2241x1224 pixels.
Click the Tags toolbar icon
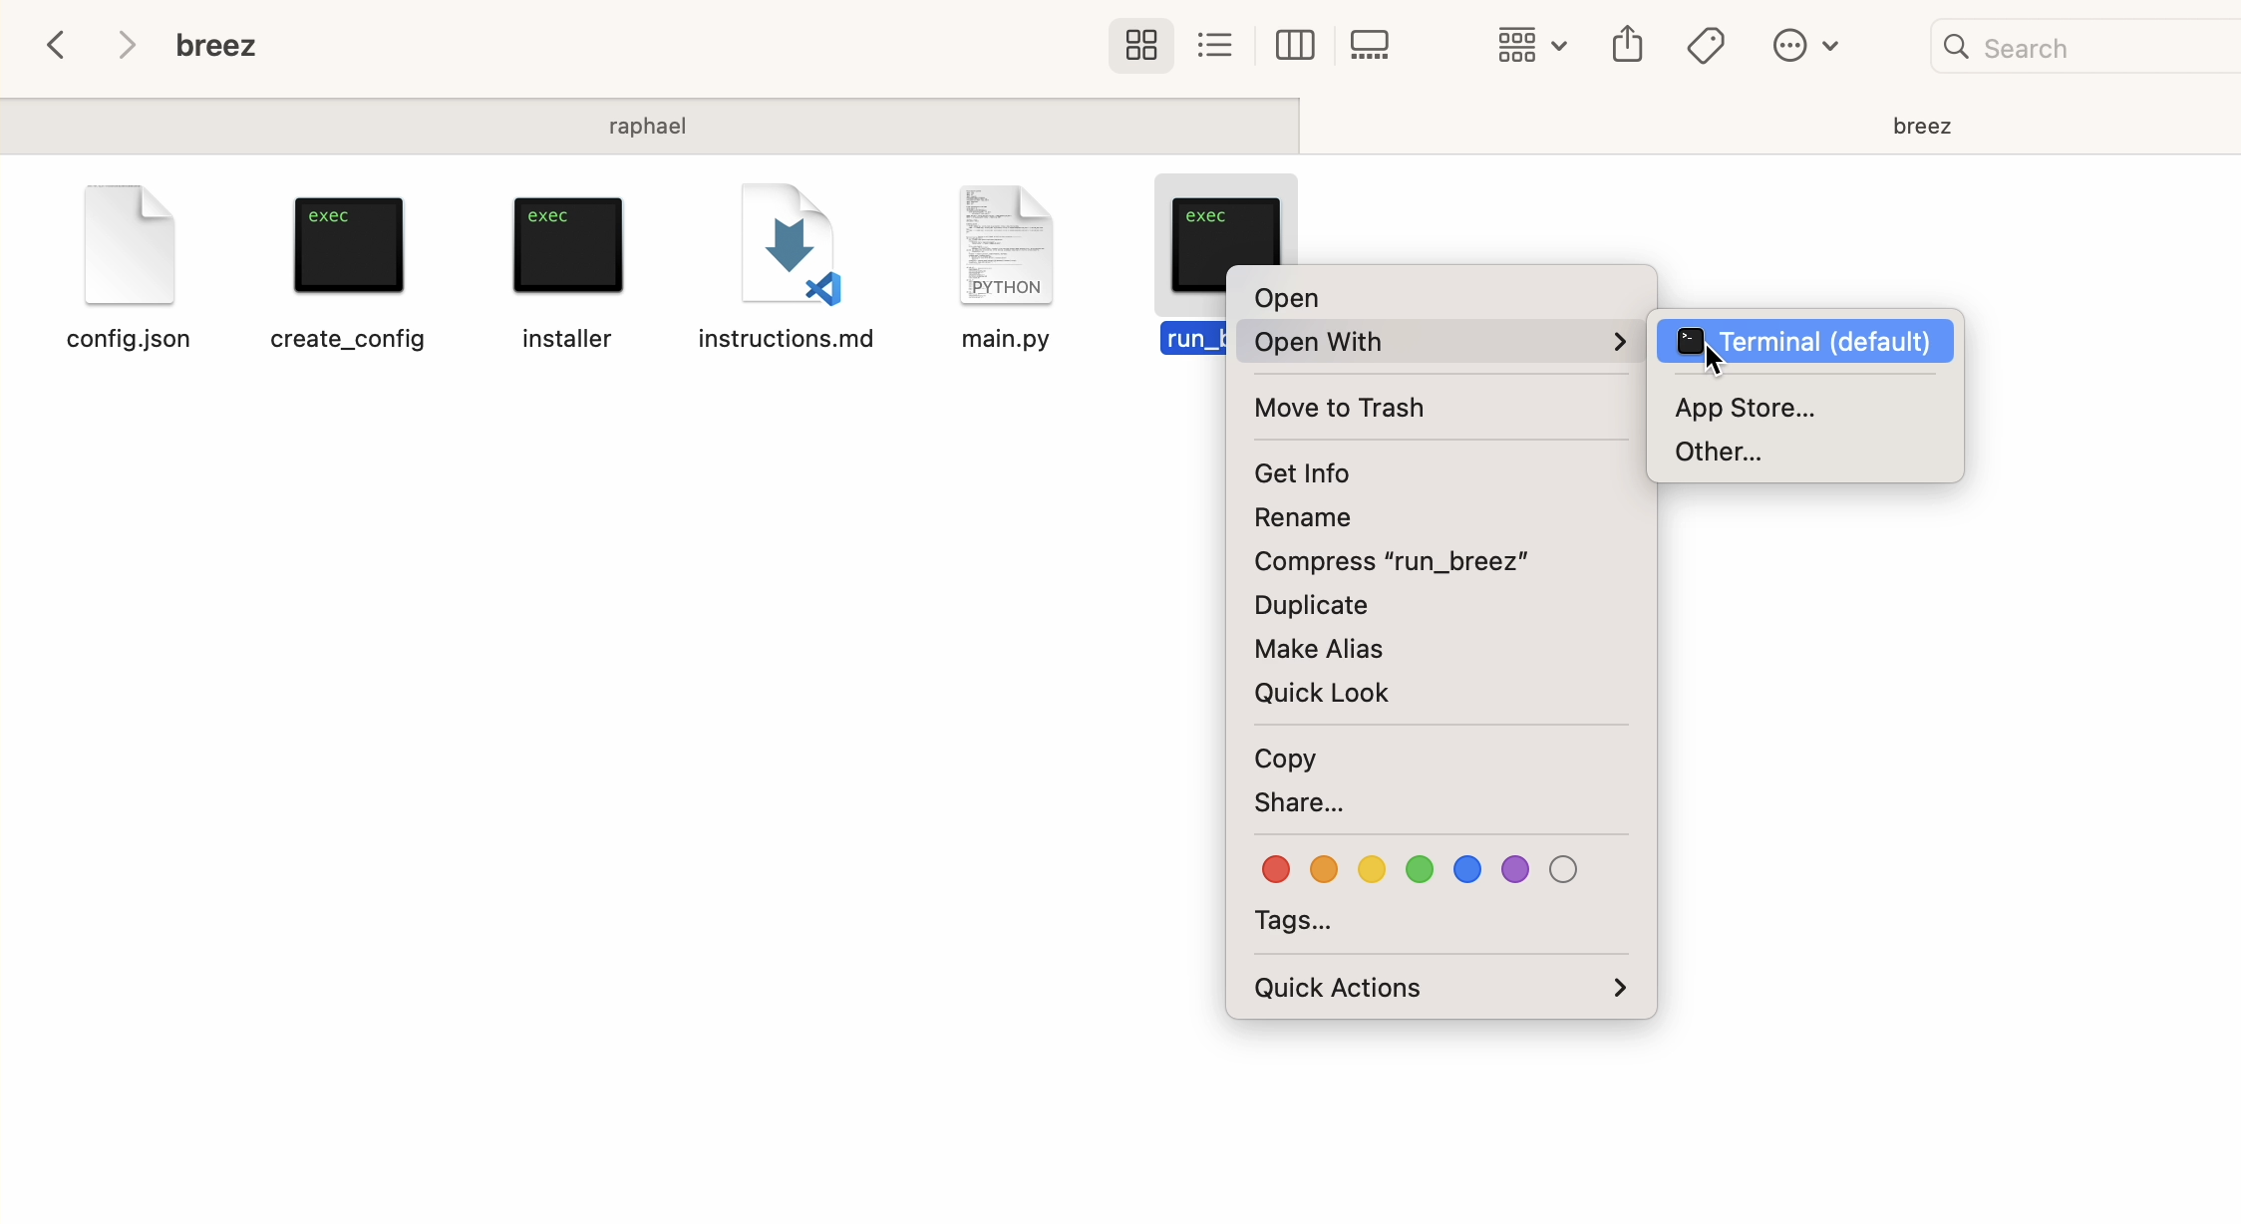pos(1708,46)
